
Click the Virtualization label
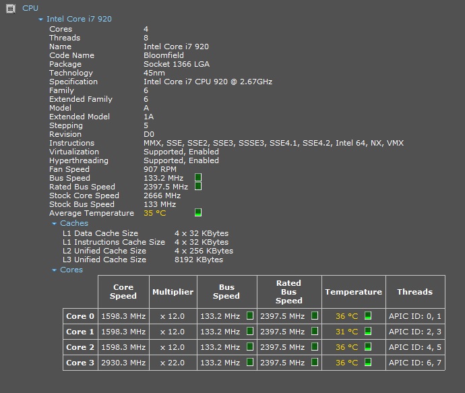point(74,152)
